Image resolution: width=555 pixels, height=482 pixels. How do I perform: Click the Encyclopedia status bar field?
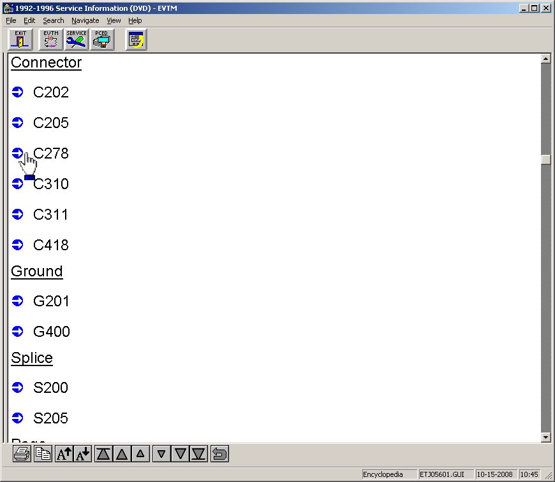pyautogui.click(x=389, y=474)
